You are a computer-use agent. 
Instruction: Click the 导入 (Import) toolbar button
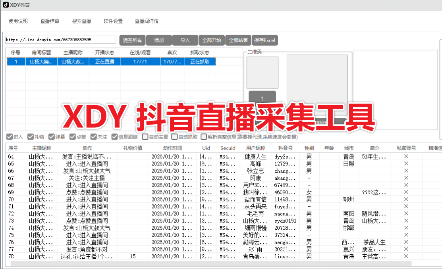pos(185,40)
